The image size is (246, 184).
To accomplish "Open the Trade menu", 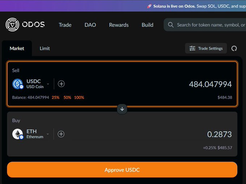I will [65, 25].
